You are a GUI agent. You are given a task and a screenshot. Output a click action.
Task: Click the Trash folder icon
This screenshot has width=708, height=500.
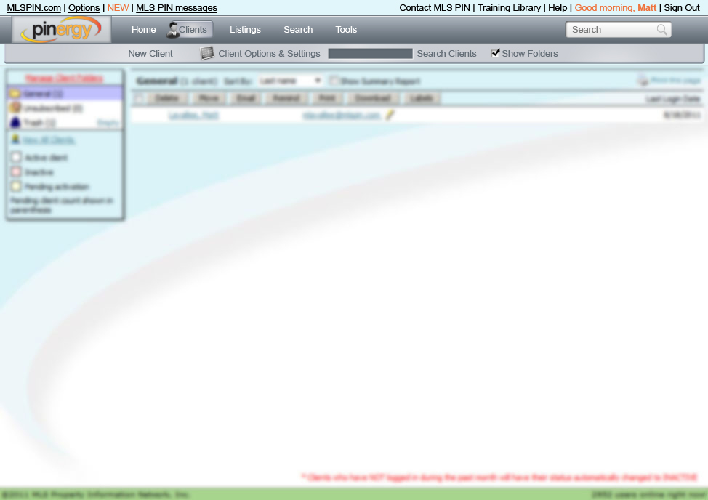tap(15, 122)
